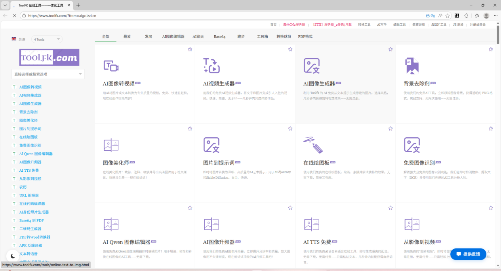Screen dimensions: 501x271
Task: Open the browser favorites list icon
Action: pos(477,16)
